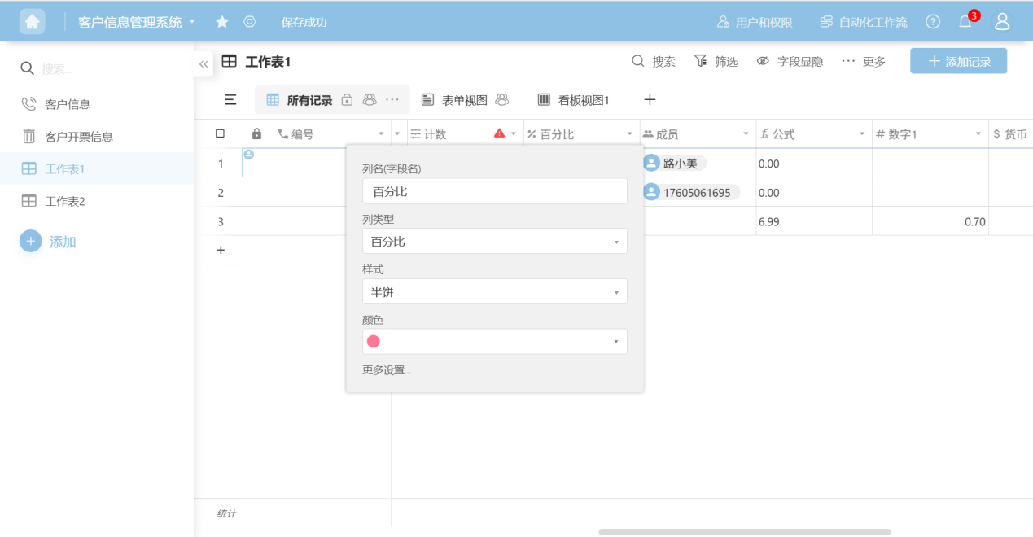Click the lock icon on 所有记录 view
The height and width of the screenshot is (537, 1033).
tap(347, 100)
